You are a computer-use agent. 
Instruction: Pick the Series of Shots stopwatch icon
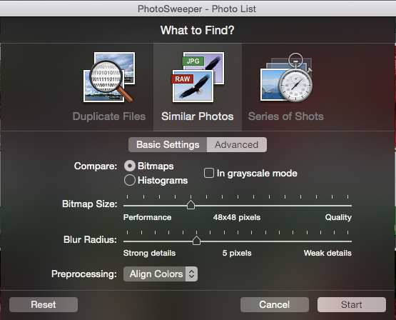coord(286,77)
